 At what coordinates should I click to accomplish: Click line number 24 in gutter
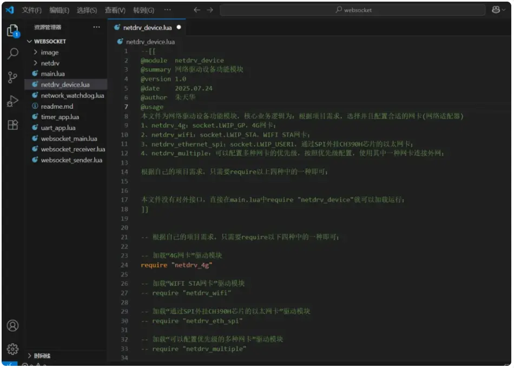tap(124, 265)
